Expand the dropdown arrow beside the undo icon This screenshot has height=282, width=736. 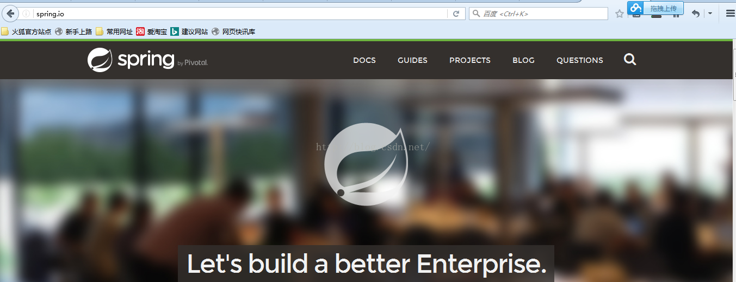pos(710,14)
